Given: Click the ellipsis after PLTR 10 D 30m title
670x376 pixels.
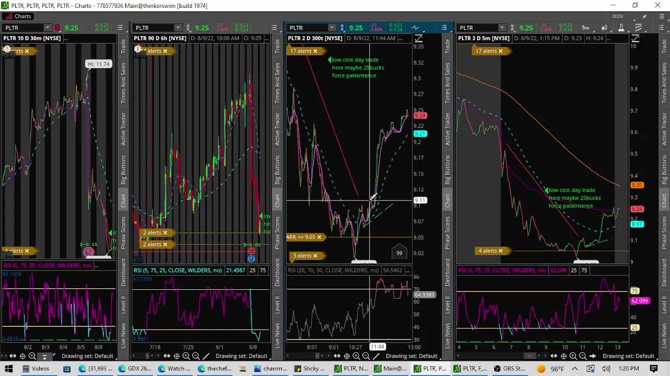Looking at the screenshot, I should [65, 38].
